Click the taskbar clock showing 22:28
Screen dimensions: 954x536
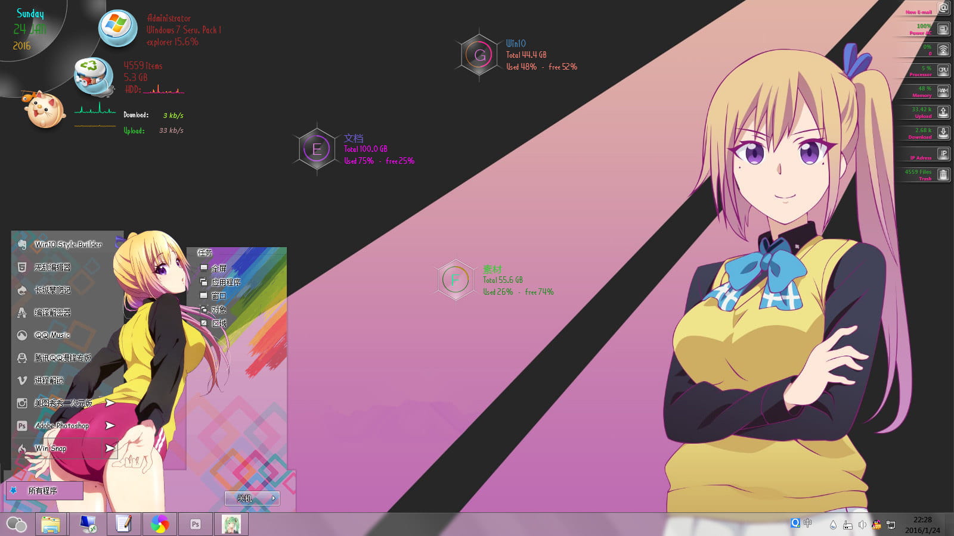[922, 525]
